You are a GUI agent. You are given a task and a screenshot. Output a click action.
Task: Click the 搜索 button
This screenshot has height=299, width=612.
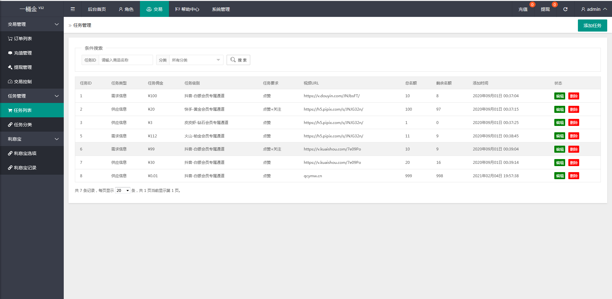click(x=238, y=60)
